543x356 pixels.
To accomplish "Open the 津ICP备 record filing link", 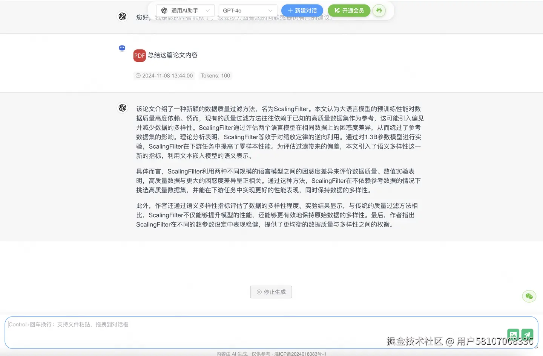I will click(302, 354).
